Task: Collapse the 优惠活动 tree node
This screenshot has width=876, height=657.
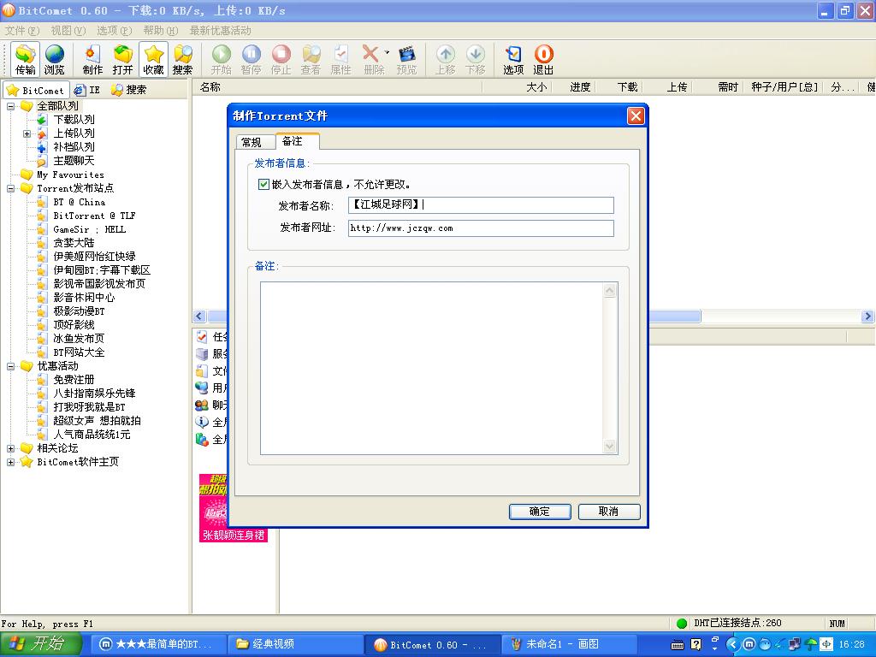Action: point(10,366)
